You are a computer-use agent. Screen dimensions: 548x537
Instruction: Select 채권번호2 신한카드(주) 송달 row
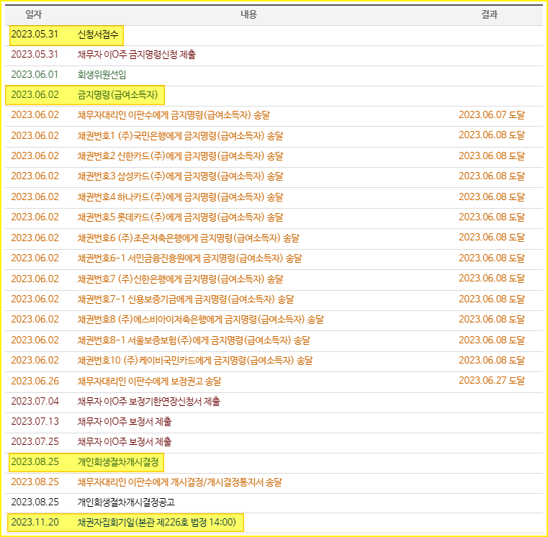point(274,156)
